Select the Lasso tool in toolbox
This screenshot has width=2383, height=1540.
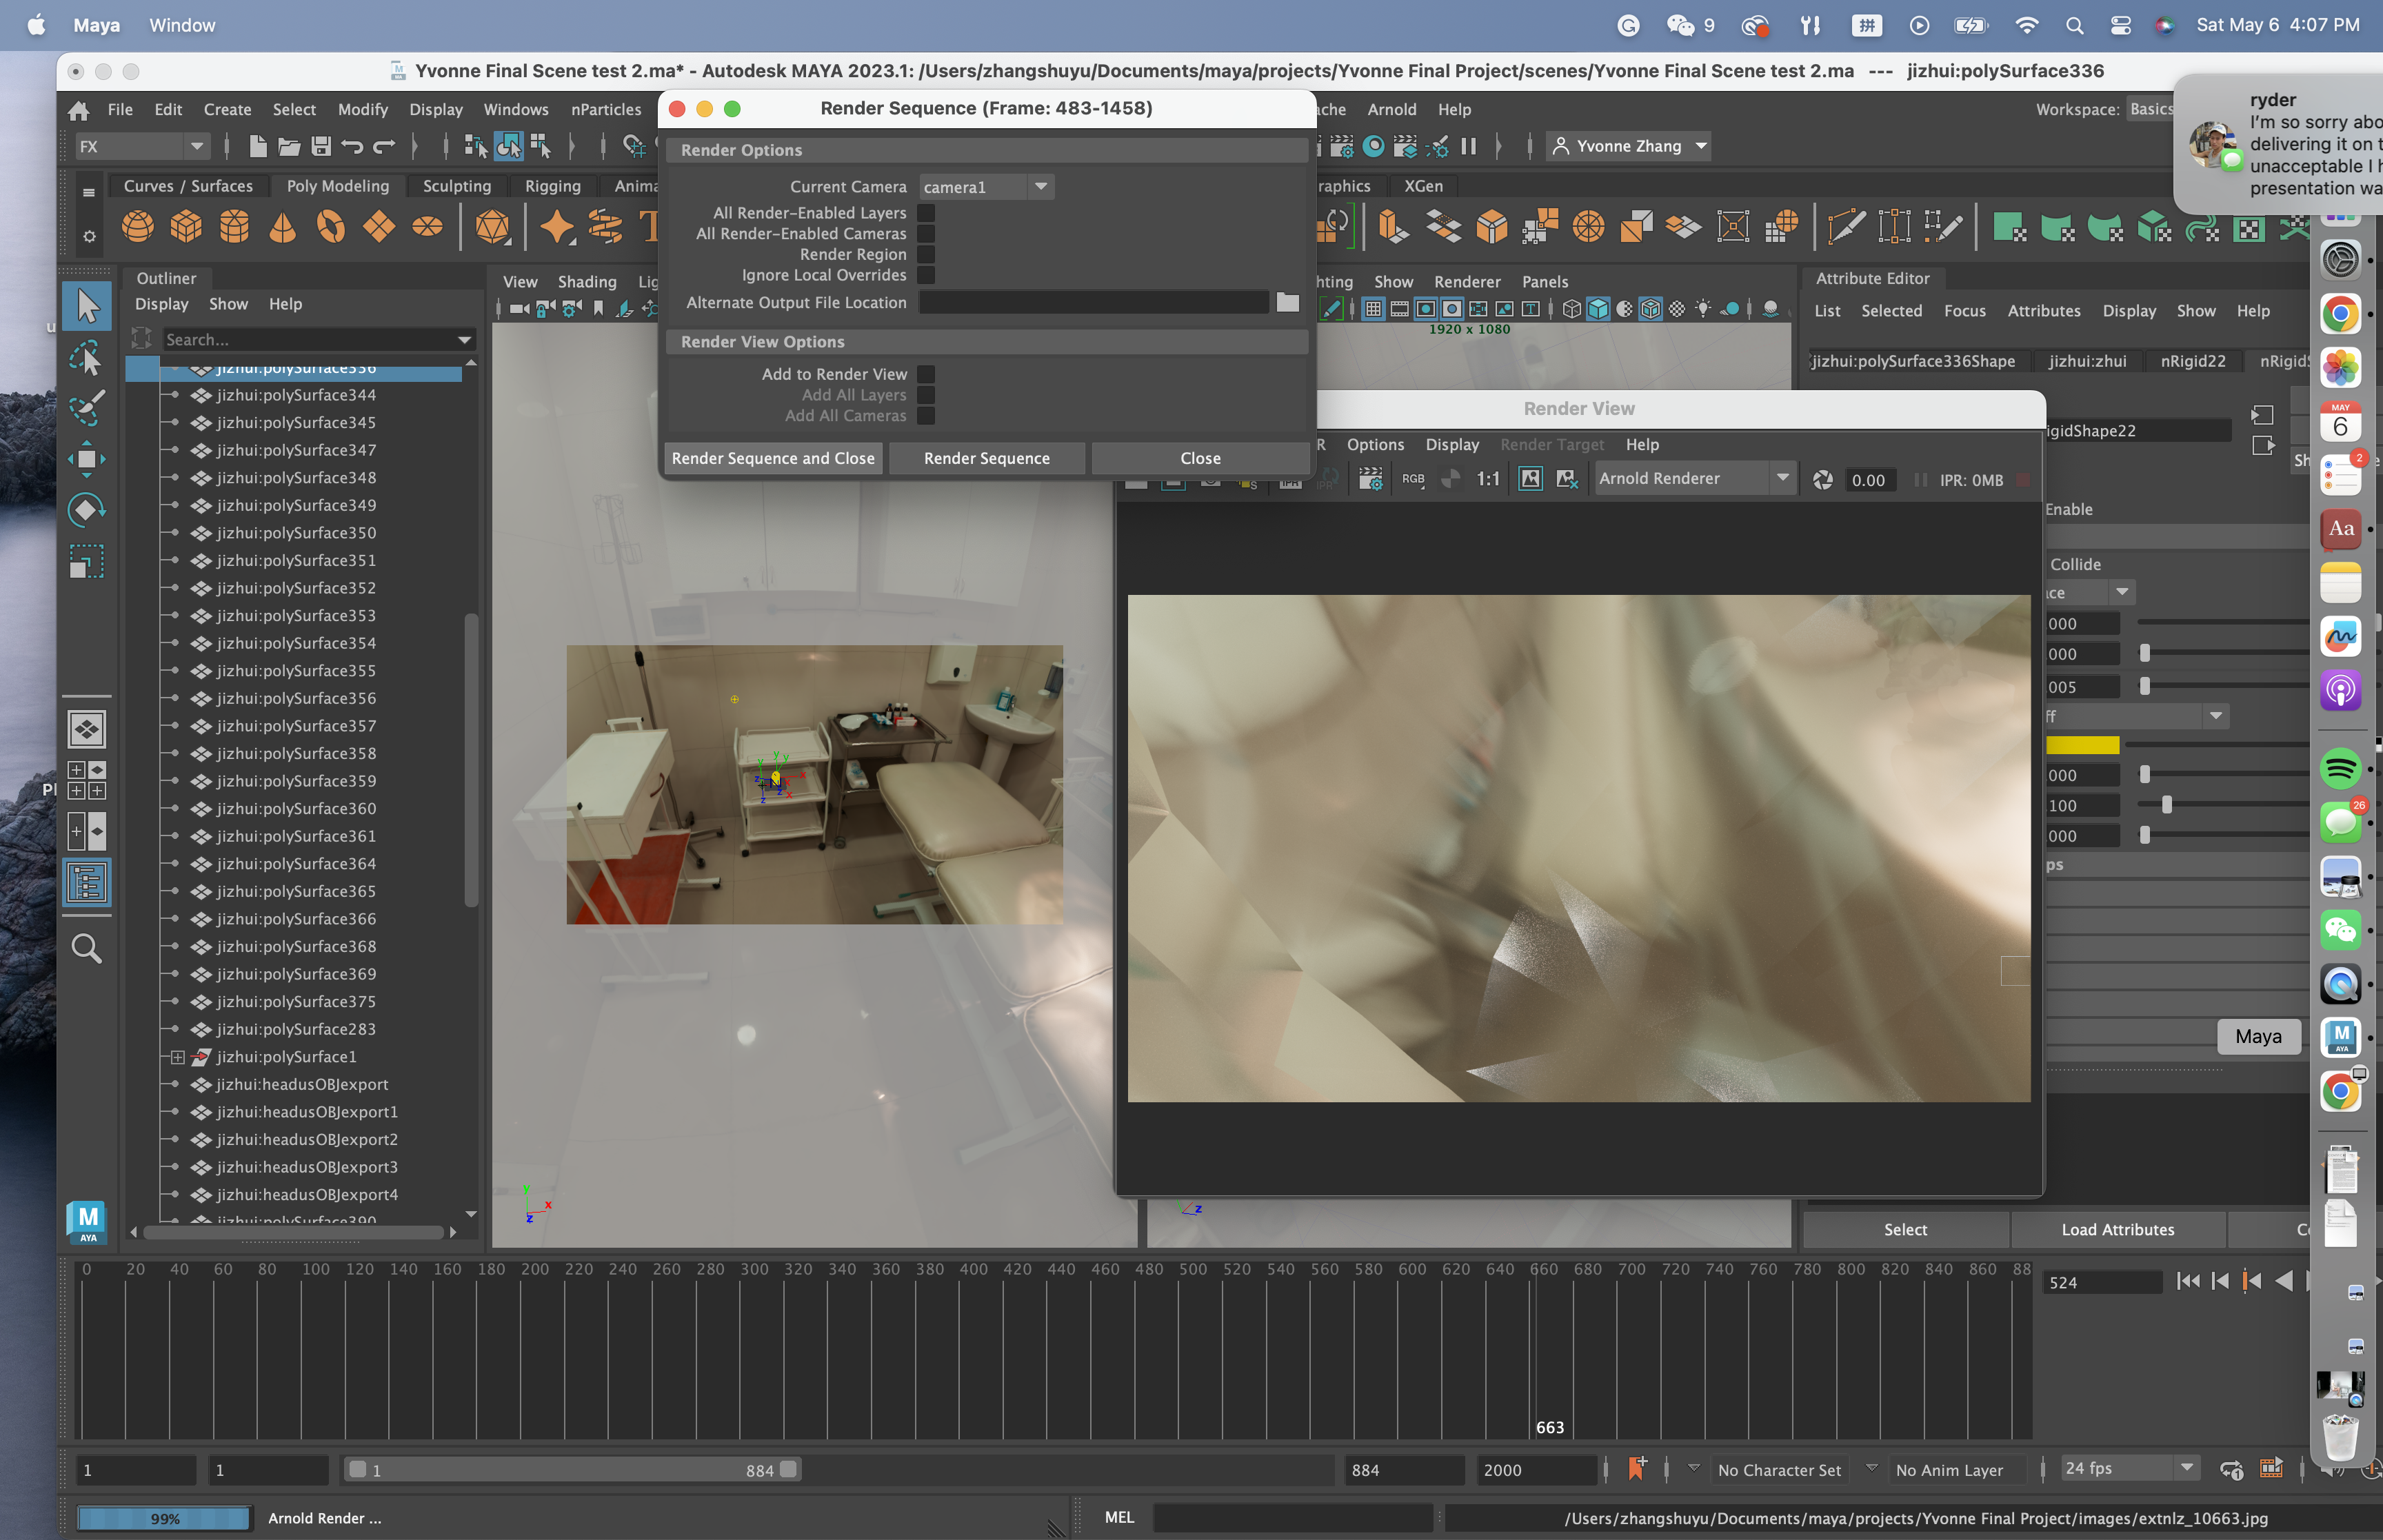point(87,357)
